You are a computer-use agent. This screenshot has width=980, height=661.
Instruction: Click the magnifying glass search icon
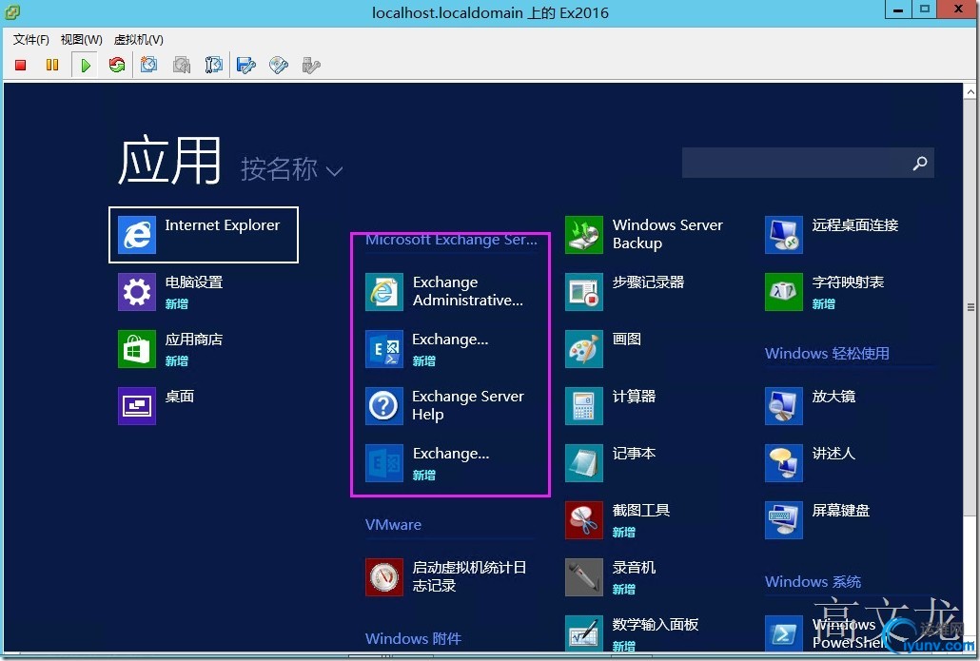(x=919, y=164)
